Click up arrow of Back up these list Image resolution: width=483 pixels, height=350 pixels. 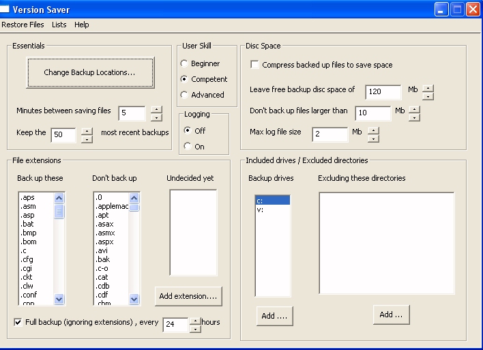[x=59, y=198]
